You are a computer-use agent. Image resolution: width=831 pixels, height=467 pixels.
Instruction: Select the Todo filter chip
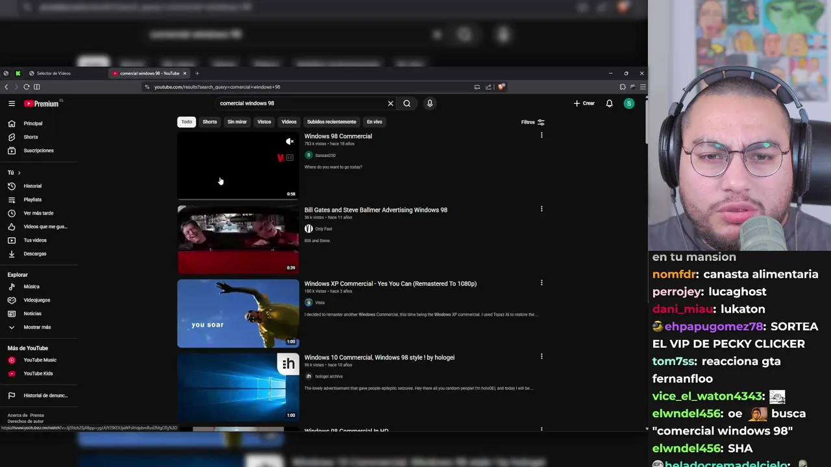(x=186, y=122)
